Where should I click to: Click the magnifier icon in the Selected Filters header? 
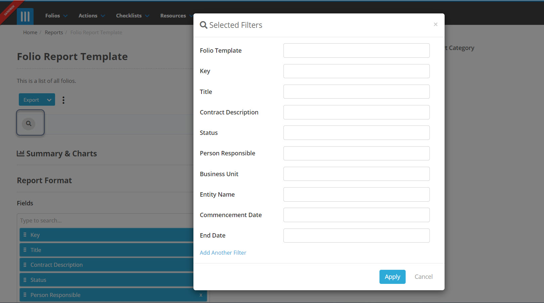203,25
